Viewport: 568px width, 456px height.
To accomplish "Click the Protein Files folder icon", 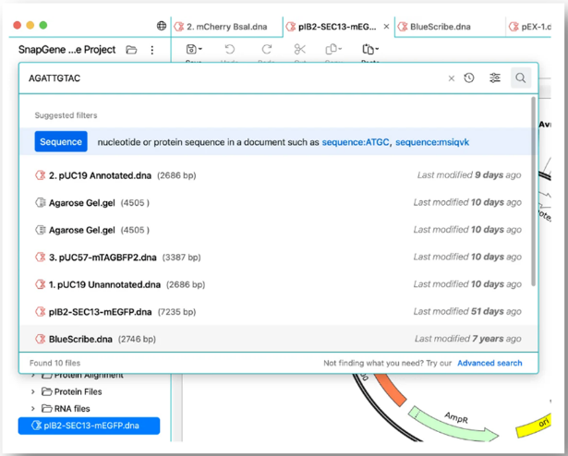I will click(x=46, y=391).
